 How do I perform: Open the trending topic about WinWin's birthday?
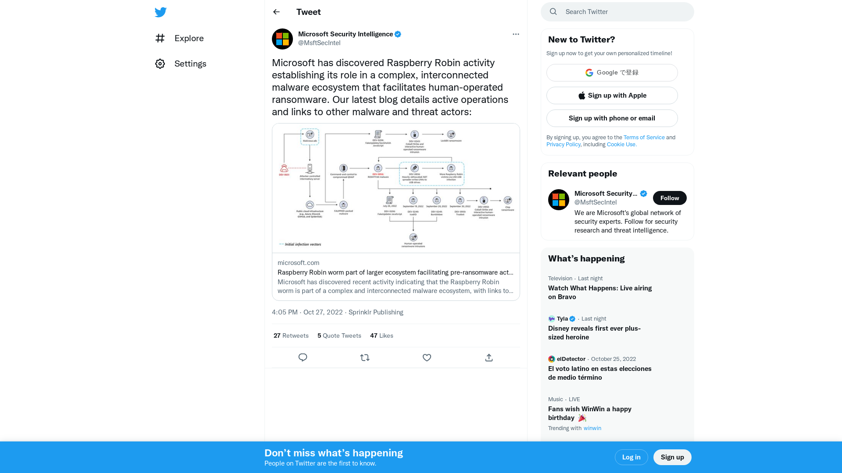click(590, 413)
